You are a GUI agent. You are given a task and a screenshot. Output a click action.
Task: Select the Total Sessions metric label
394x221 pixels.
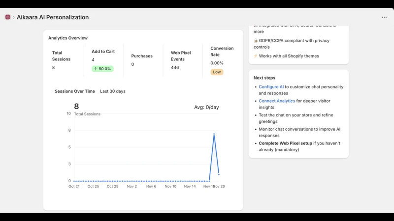(x=61, y=56)
